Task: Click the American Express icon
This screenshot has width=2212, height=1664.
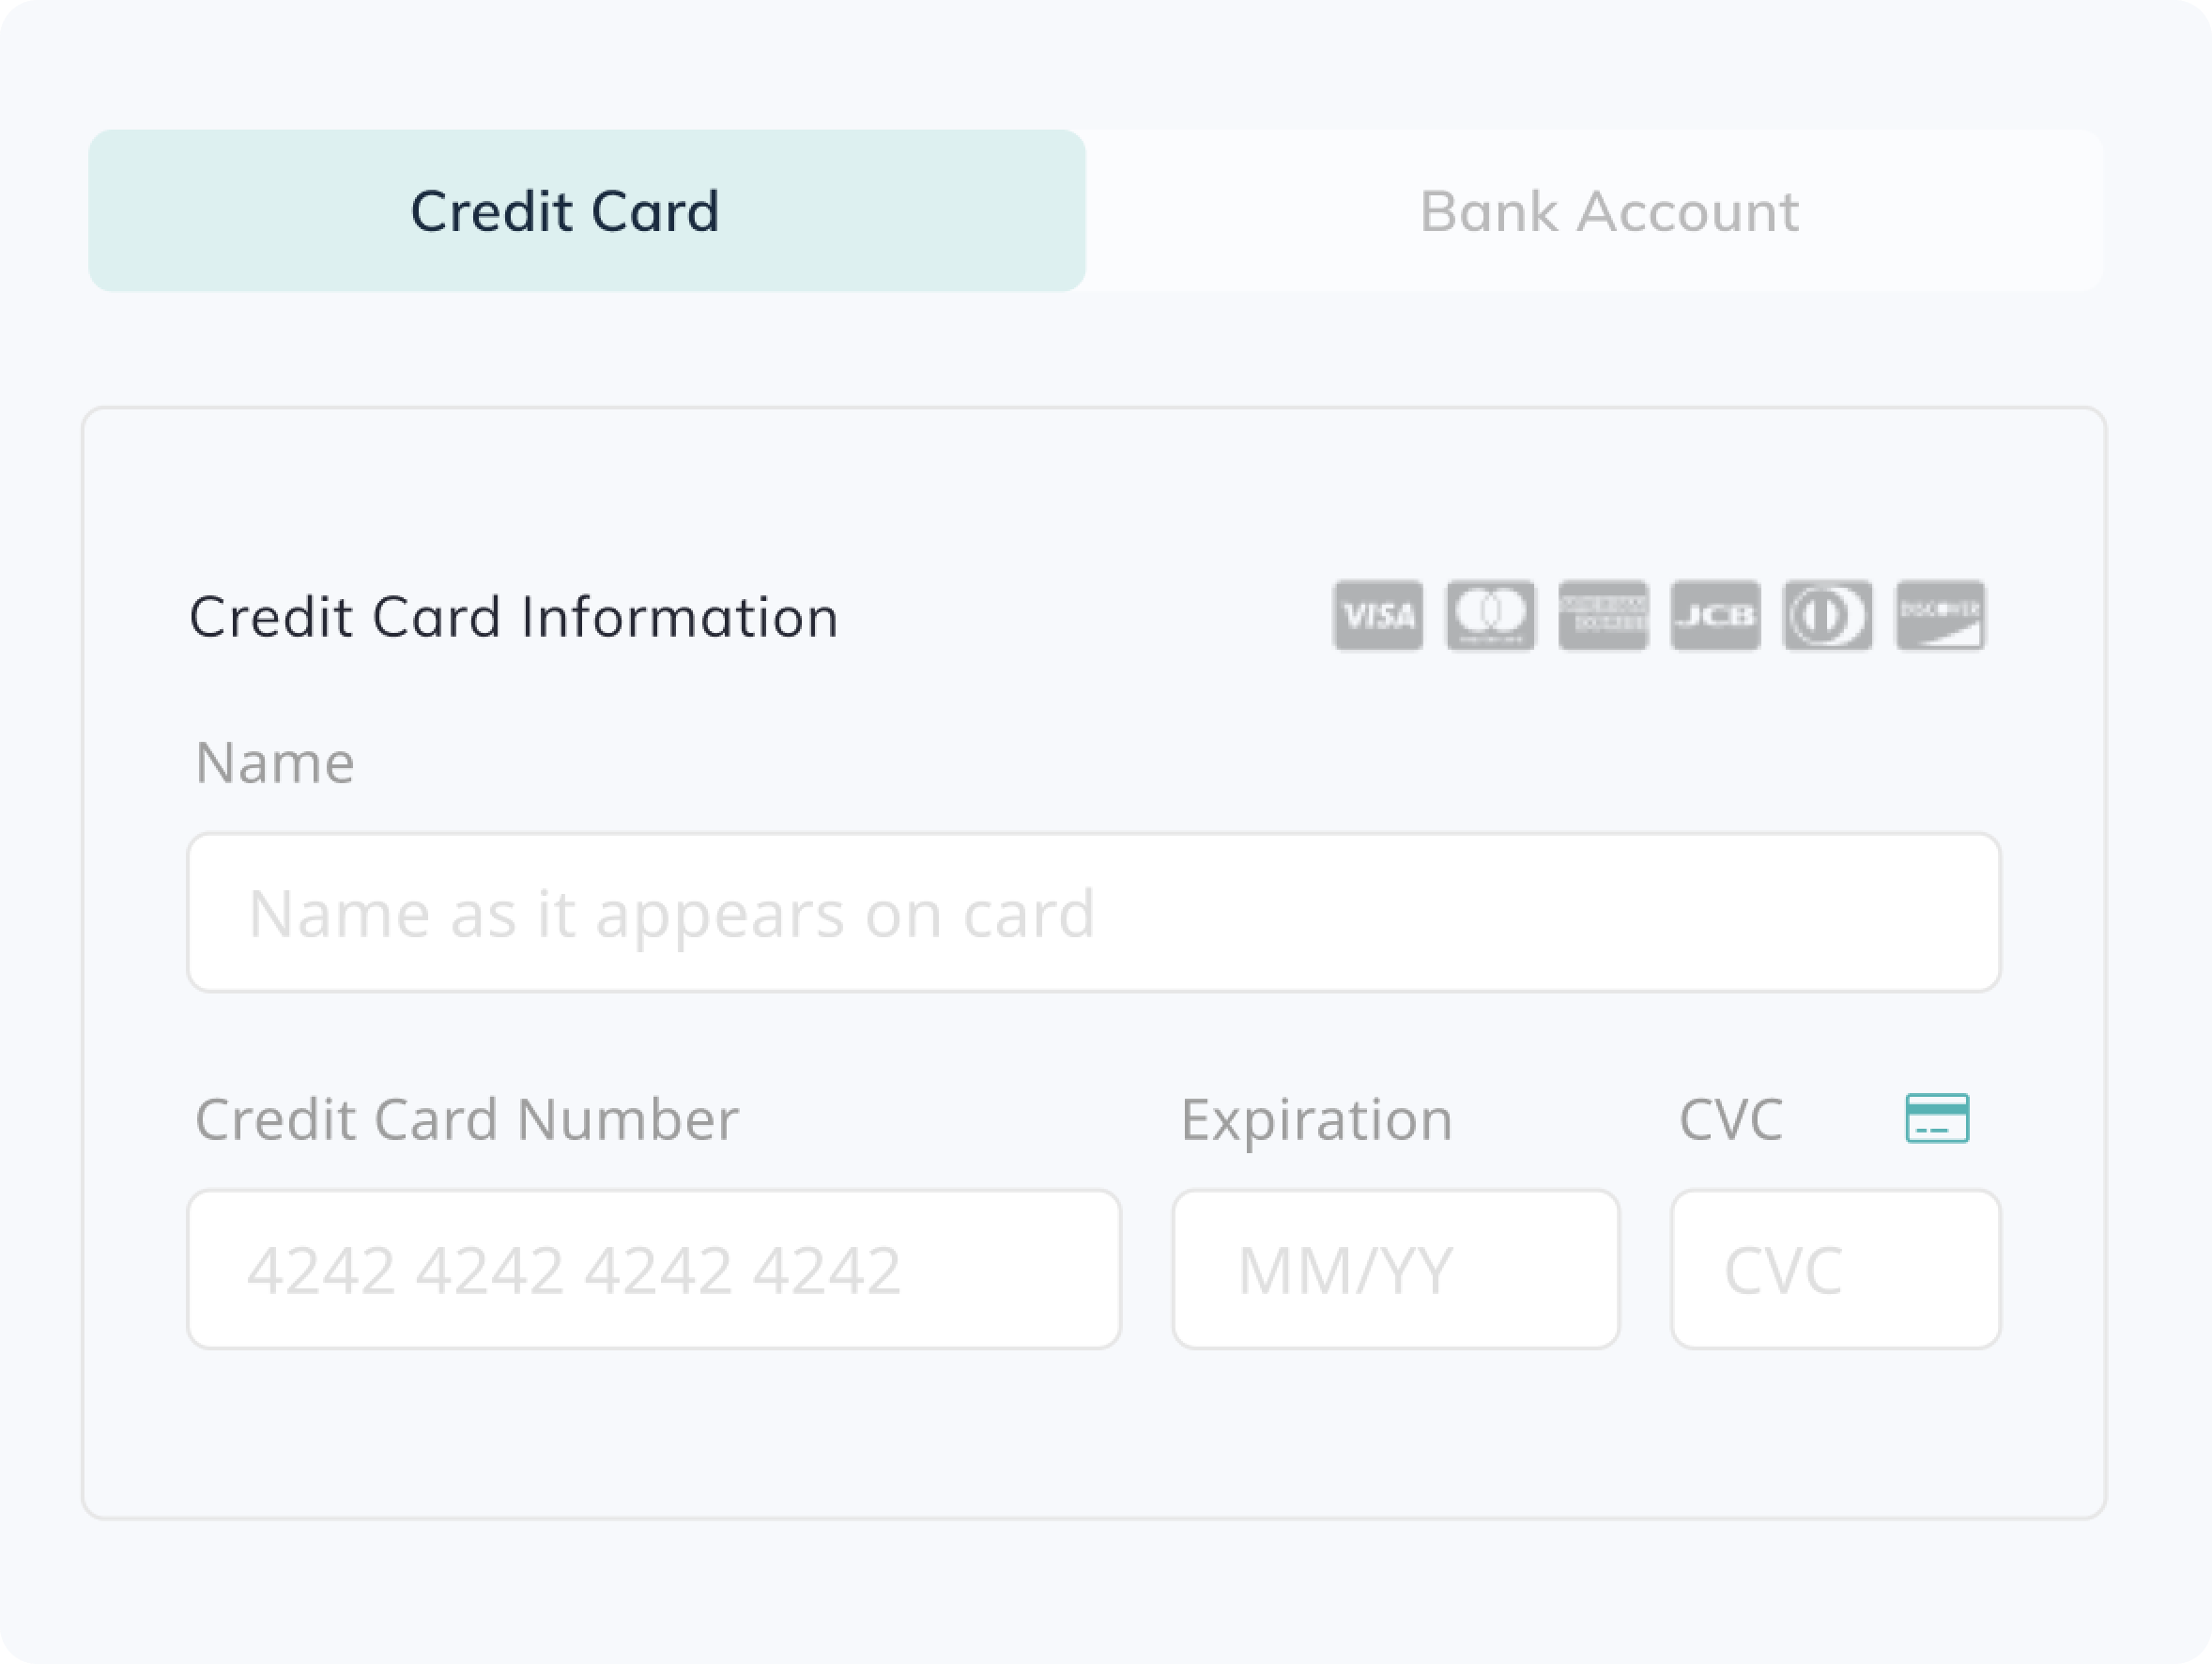Action: [x=1602, y=617]
